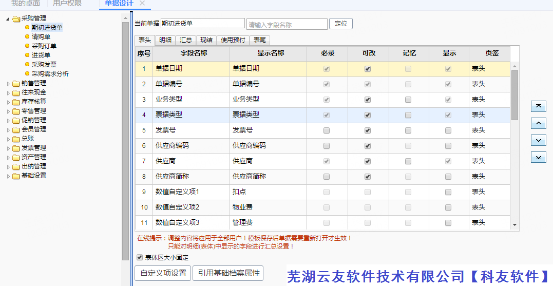Toggle 表体区大小固定 checkbox
This screenshot has width=553, height=286.
(140, 257)
